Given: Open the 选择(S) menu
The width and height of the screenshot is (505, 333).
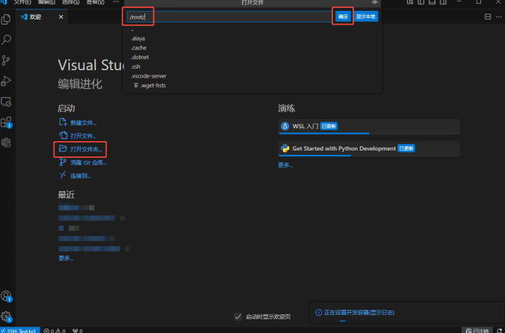Looking at the screenshot, I should tap(70, 2).
